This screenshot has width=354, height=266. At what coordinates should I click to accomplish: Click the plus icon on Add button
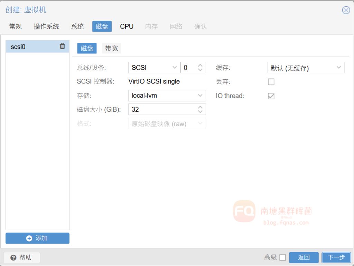(x=29, y=238)
